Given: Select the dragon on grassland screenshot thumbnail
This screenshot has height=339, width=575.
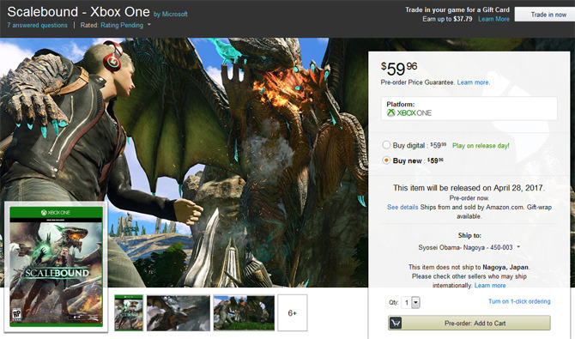Looking at the screenshot, I should [x=244, y=313].
